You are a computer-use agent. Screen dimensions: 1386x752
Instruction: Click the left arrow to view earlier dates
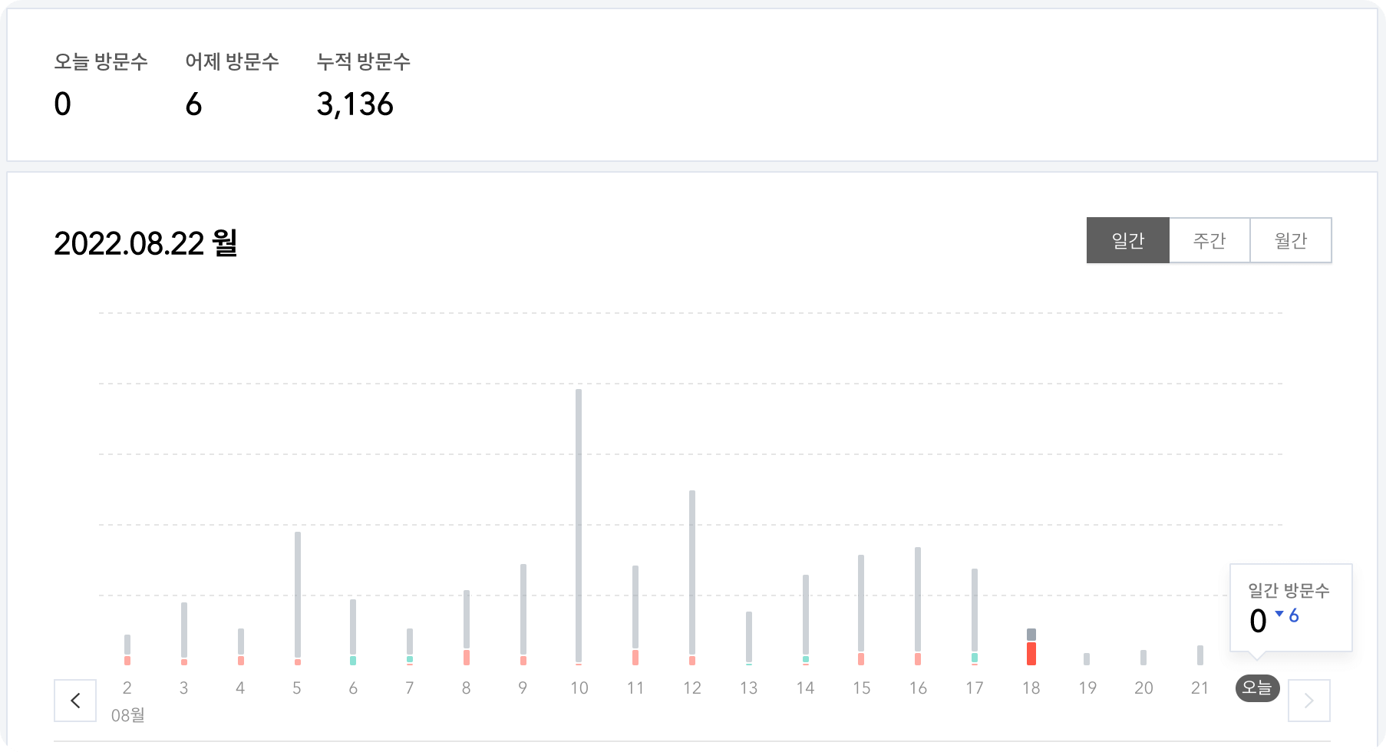(74, 701)
